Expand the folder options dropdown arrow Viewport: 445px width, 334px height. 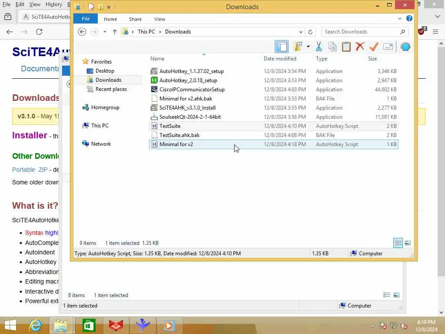point(308,47)
